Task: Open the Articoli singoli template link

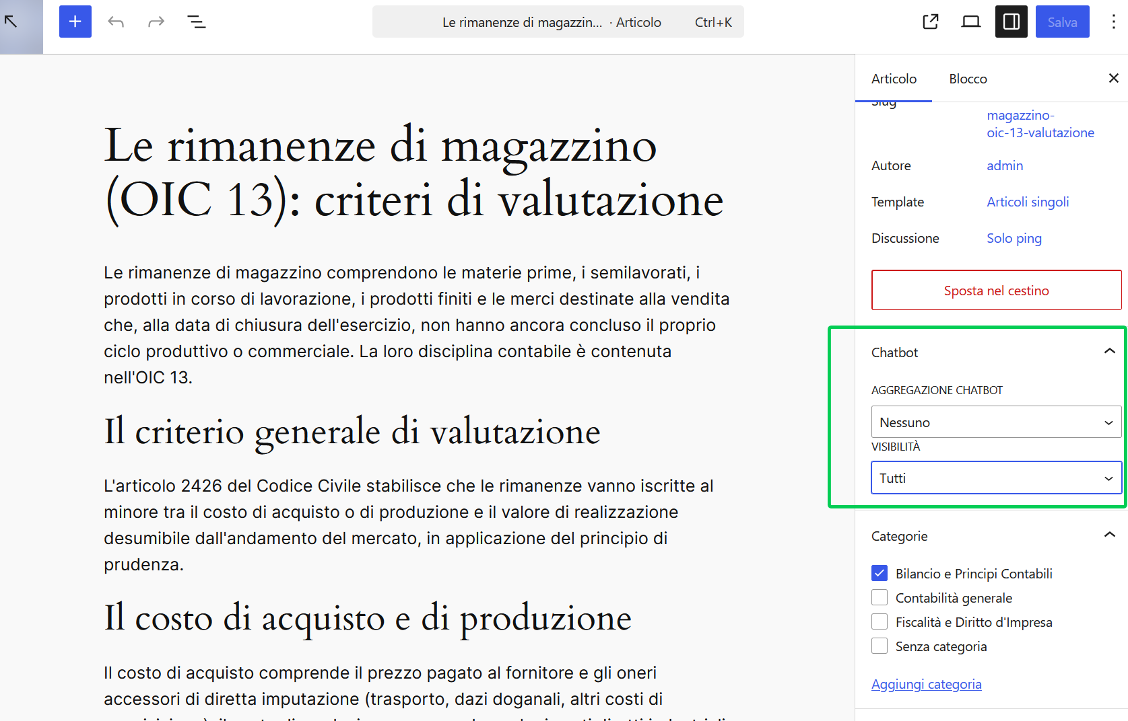Action: tap(1028, 202)
